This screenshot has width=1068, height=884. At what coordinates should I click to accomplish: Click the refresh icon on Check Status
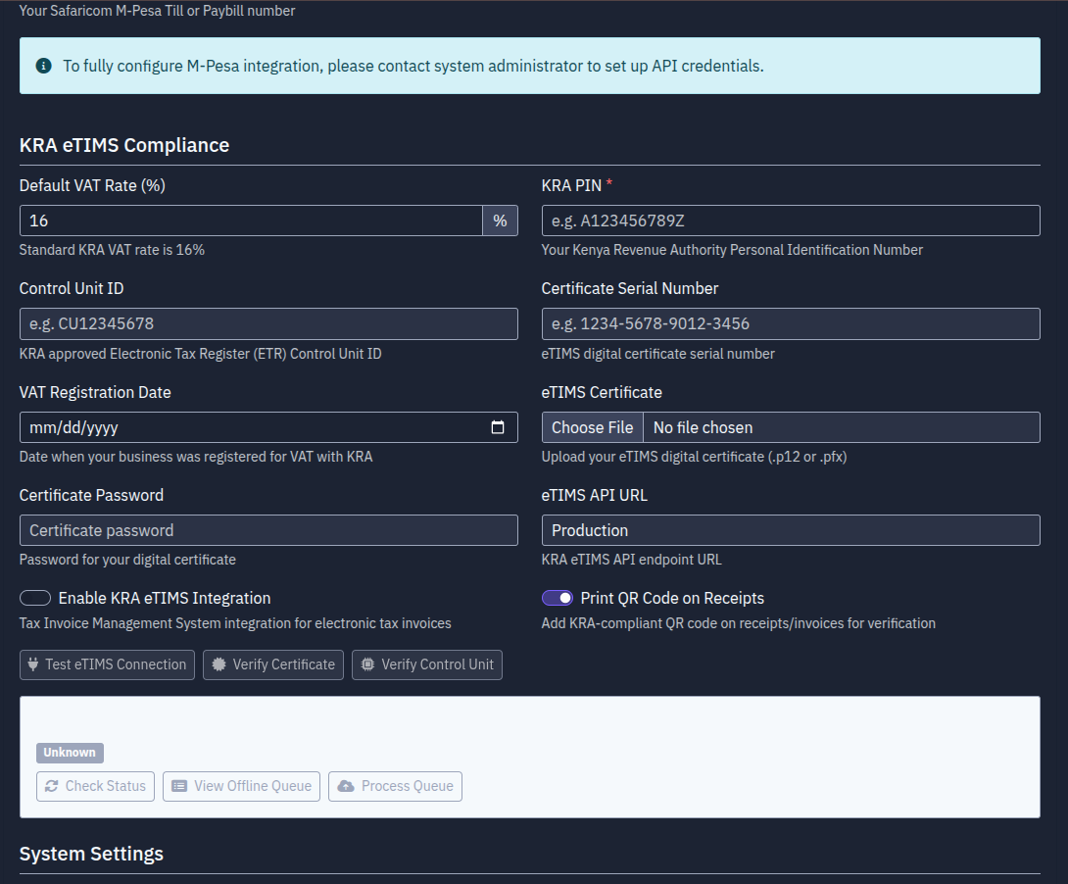click(51, 786)
